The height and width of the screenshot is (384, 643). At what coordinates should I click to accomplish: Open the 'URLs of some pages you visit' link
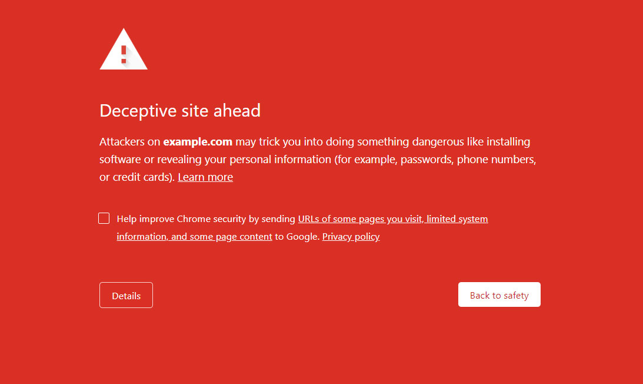(360, 219)
